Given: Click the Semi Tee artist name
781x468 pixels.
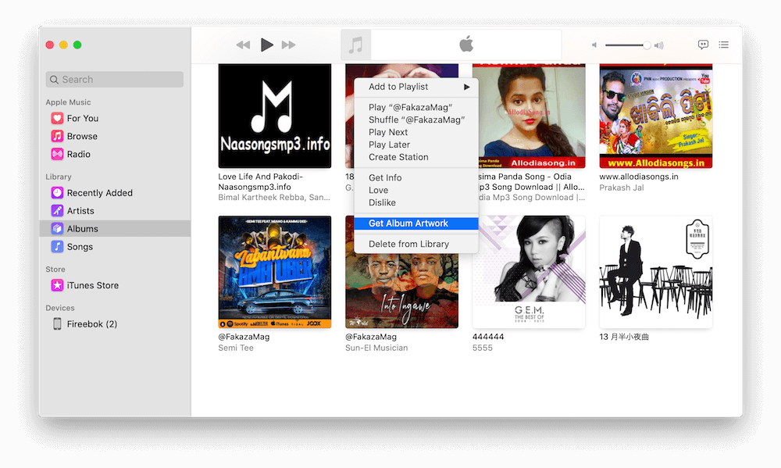Looking at the screenshot, I should (x=236, y=348).
